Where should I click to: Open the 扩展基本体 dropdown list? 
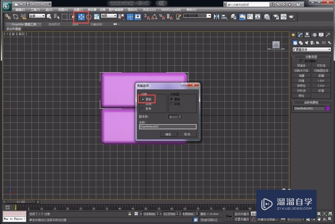tap(311, 49)
